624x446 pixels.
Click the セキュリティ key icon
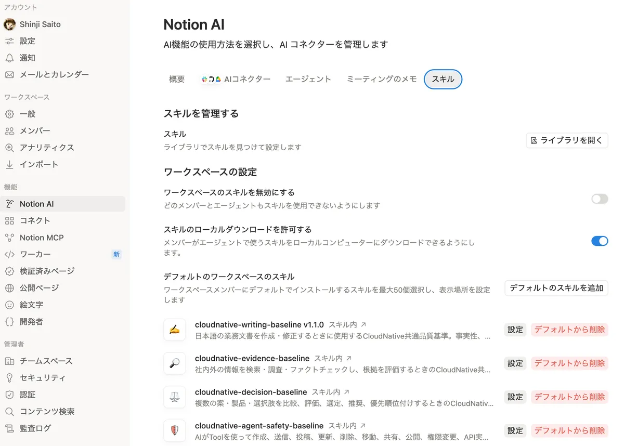pyautogui.click(x=9, y=378)
